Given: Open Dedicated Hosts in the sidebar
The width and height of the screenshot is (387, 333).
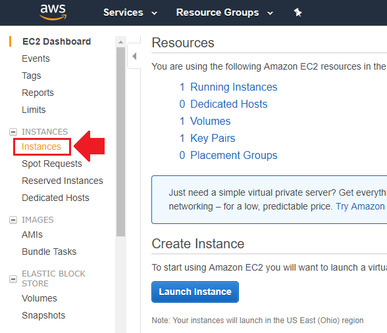Looking at the screenshot, I should coord(55,198).
